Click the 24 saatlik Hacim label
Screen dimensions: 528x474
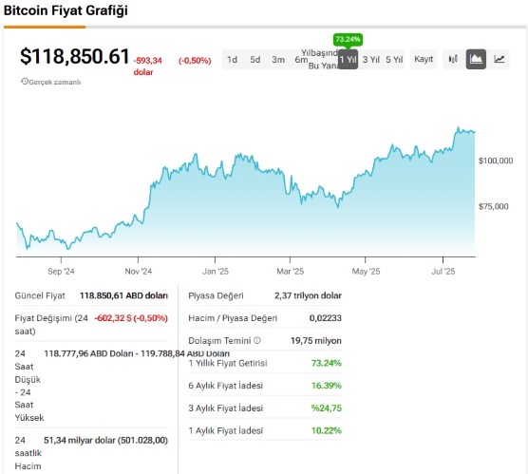[x=28, y=453]
